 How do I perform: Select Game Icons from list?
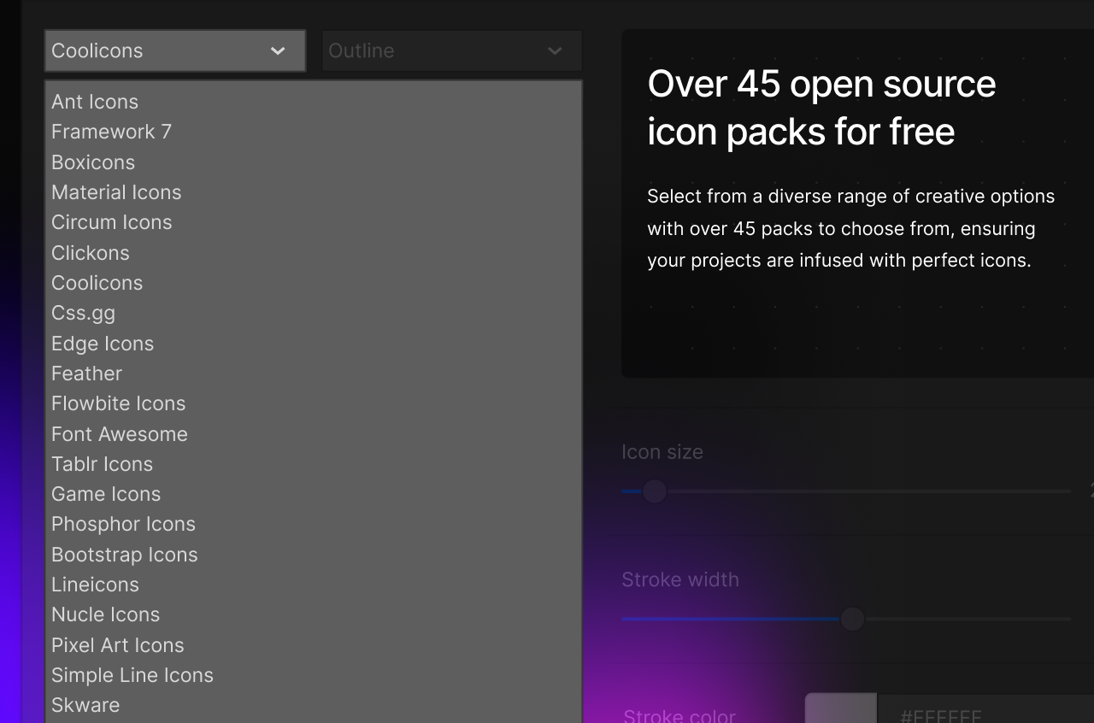313,494
